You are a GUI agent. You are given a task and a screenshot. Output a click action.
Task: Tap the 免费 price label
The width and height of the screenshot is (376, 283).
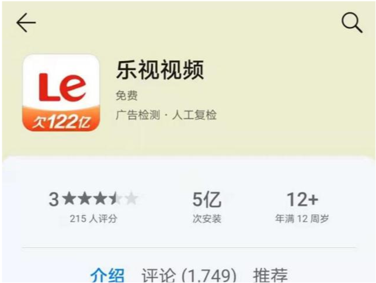point(127,96)
